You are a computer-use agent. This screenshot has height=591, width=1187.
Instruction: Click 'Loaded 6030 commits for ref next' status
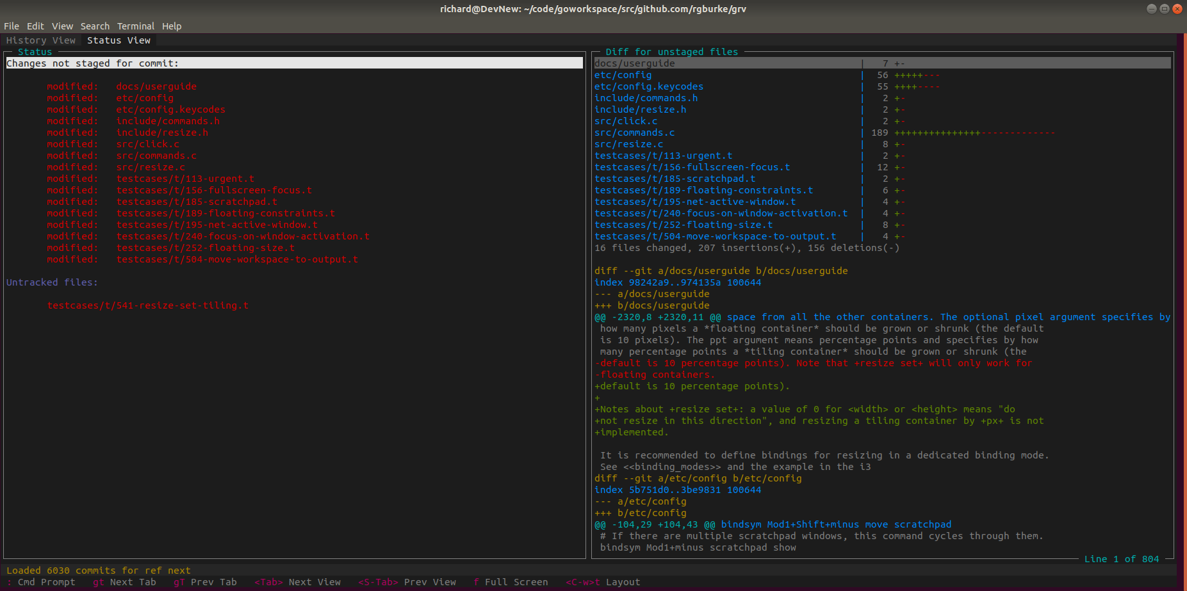pyautogui.click(x=99, y=571)
